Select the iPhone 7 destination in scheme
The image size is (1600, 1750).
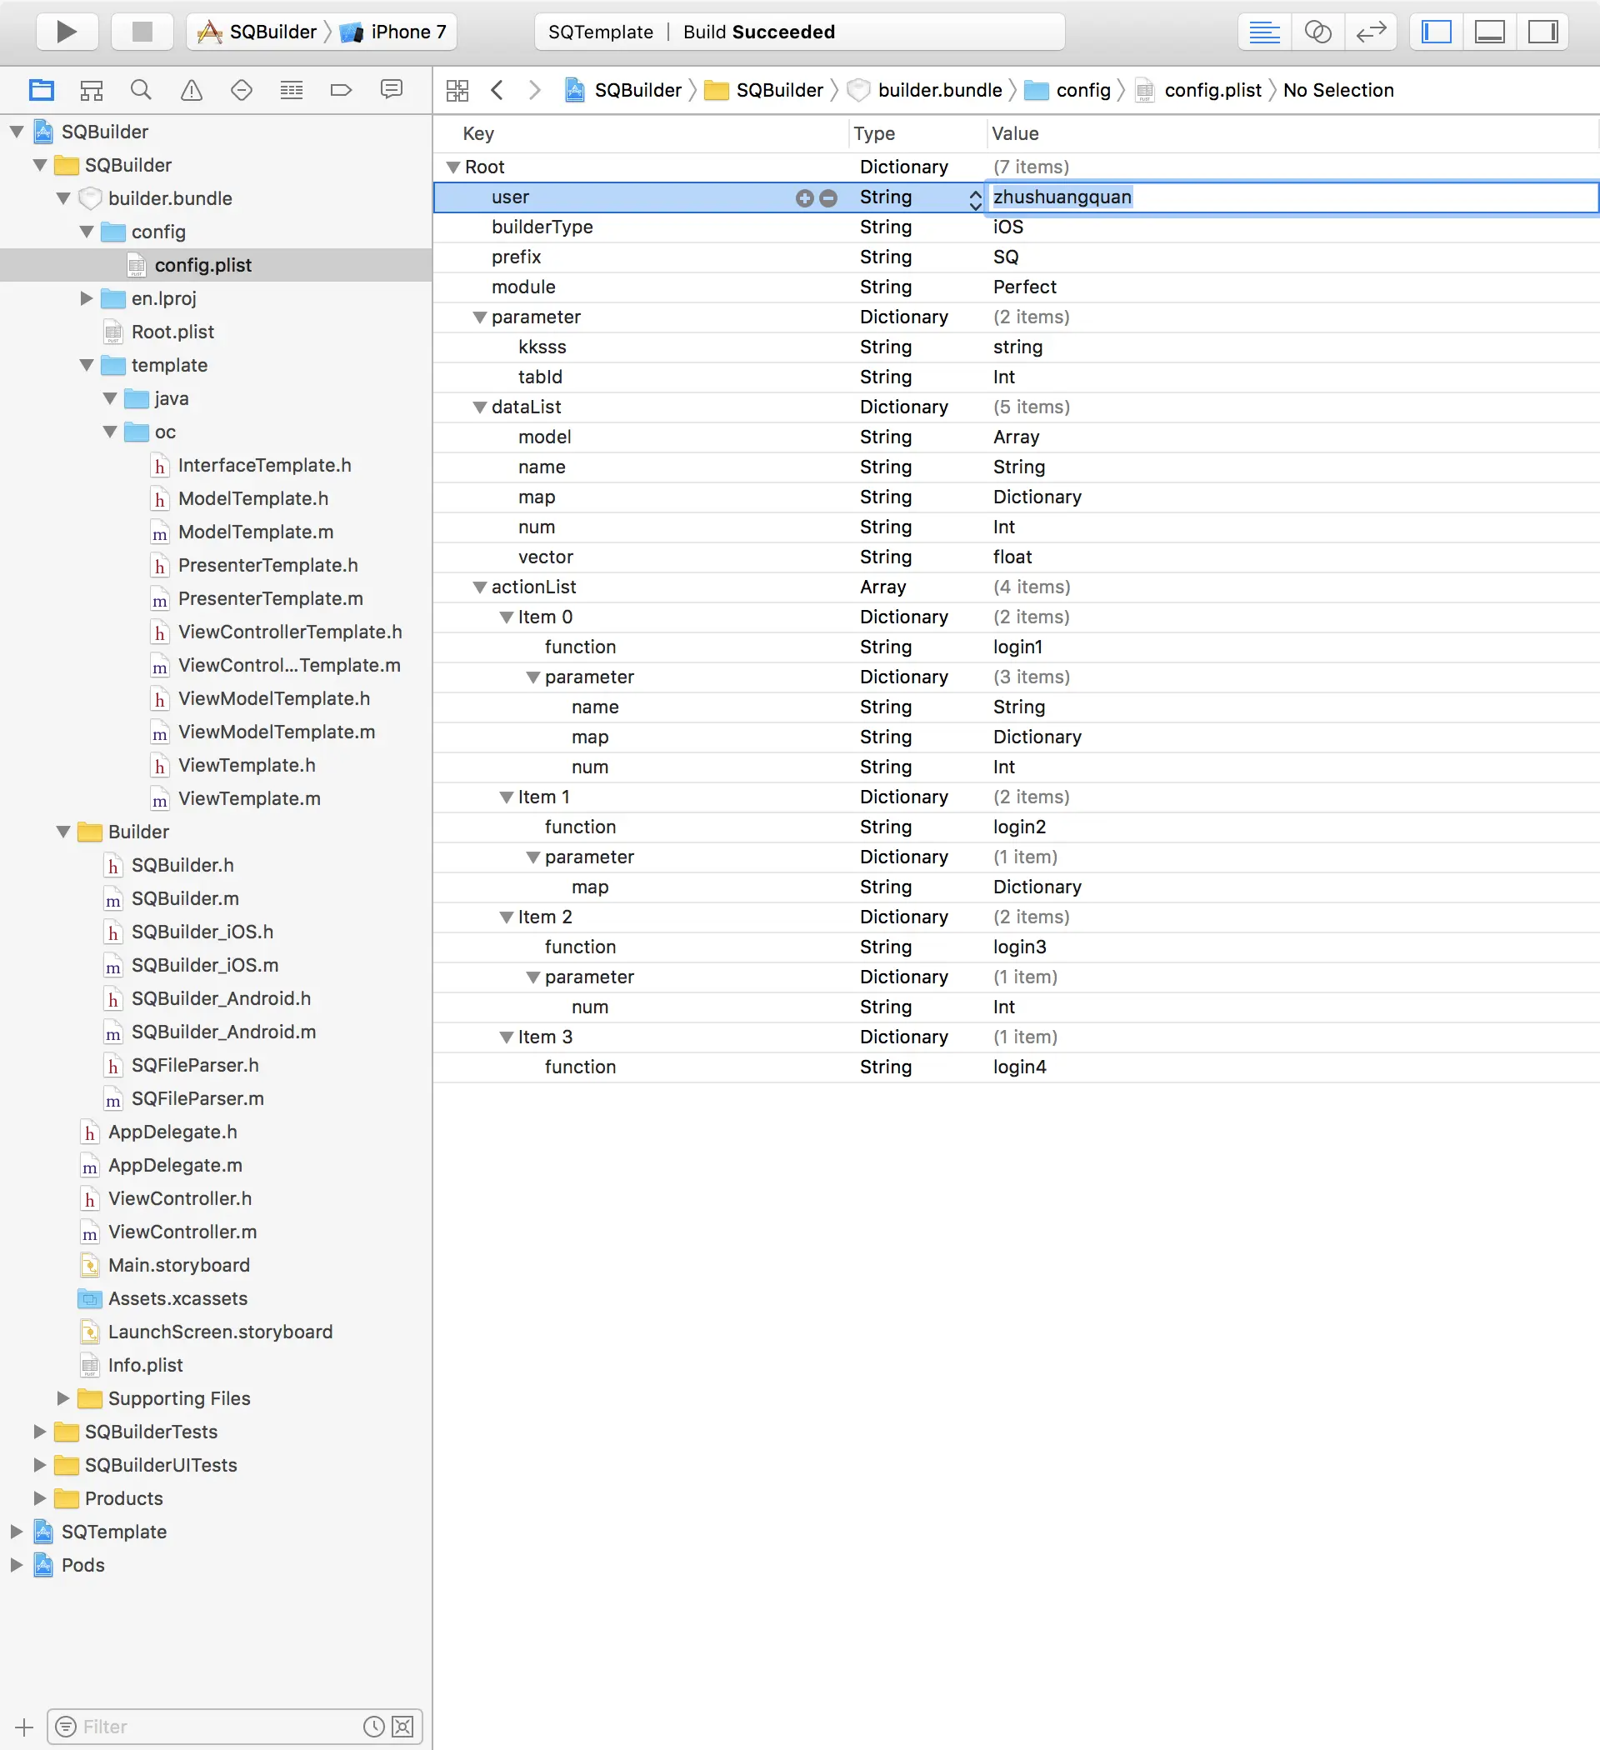[x=399, y=32]
